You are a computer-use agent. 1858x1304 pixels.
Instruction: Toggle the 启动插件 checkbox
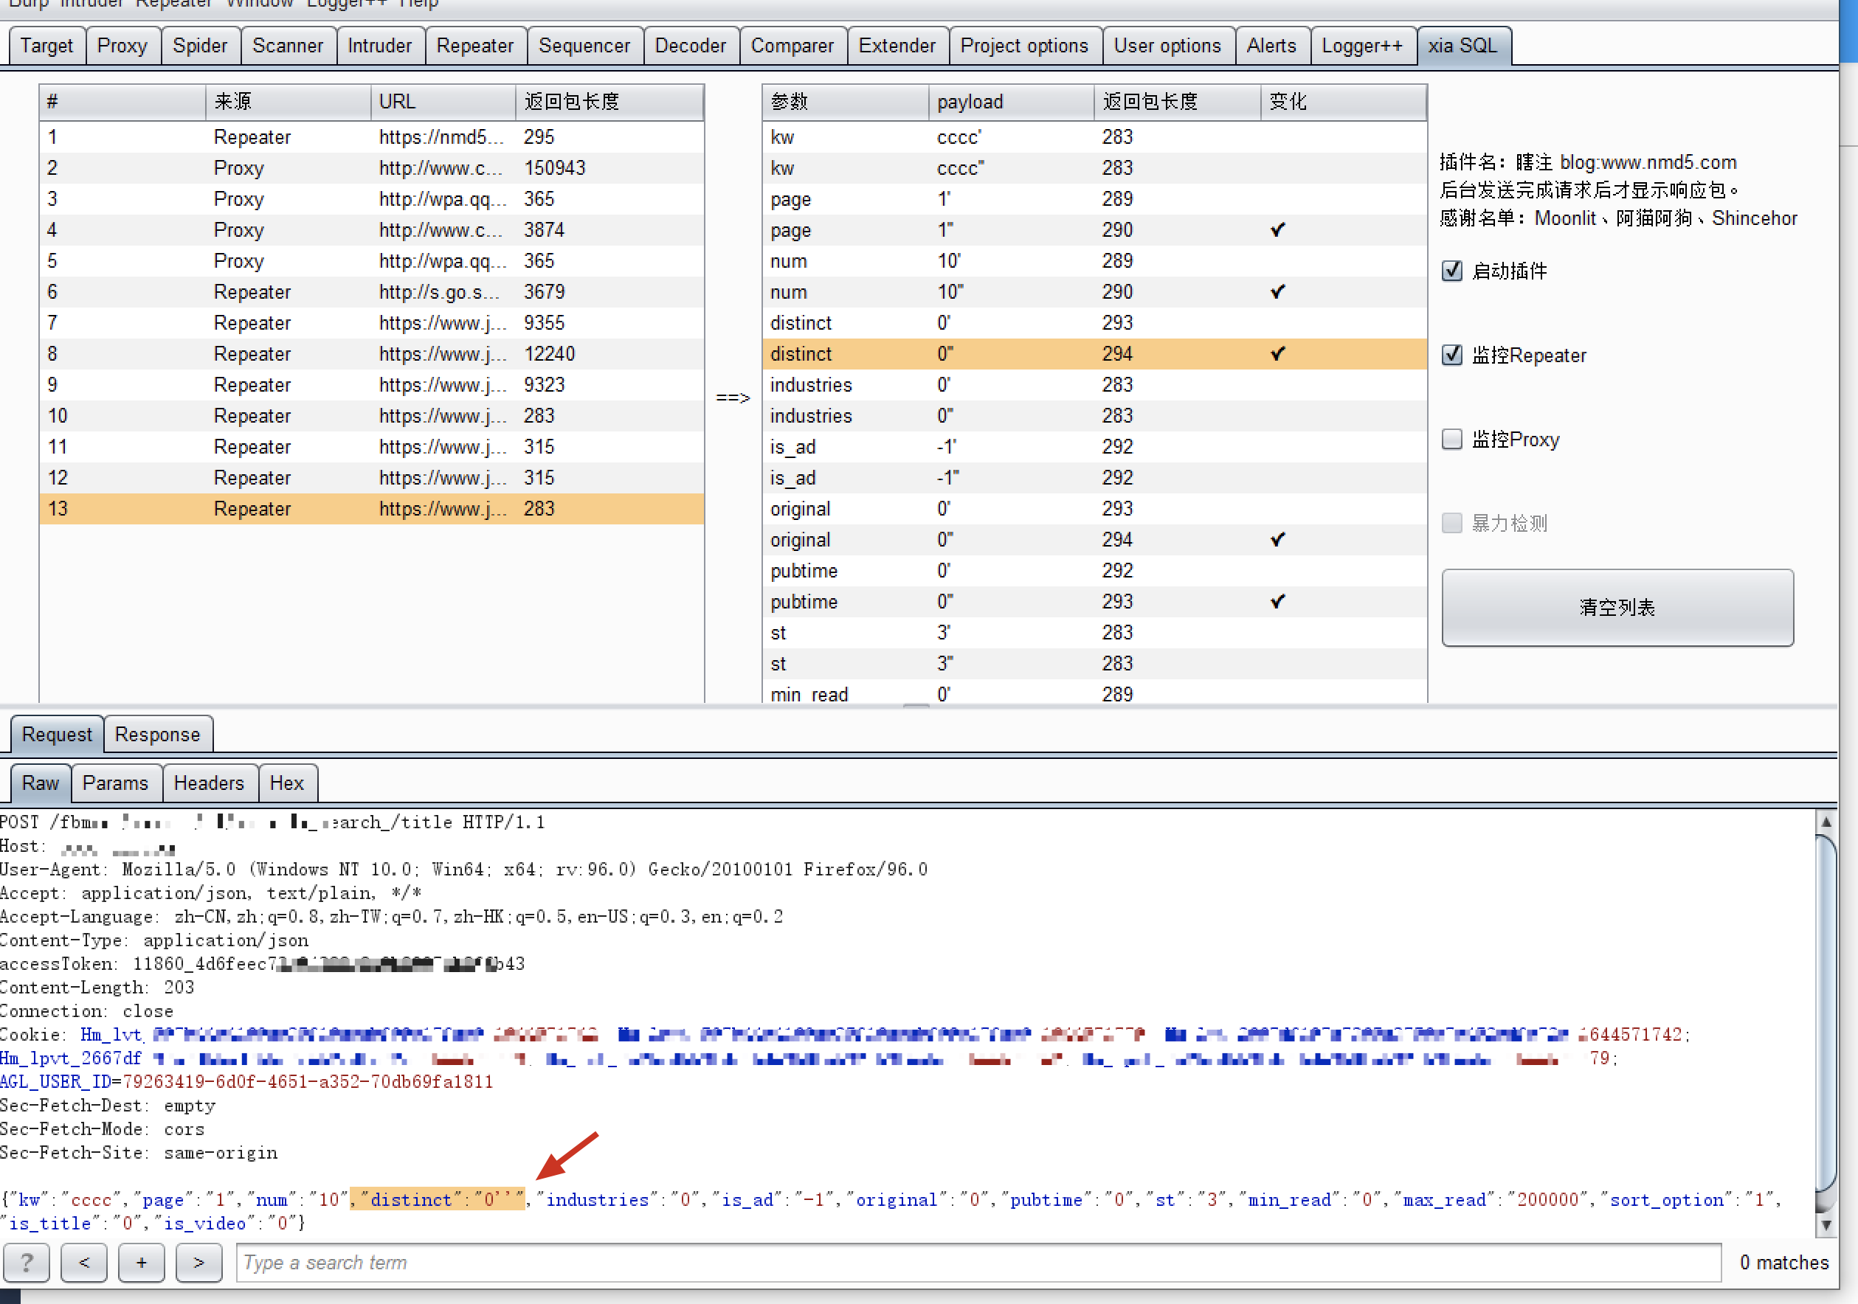pyautogui.click(x=1453, y=271)
